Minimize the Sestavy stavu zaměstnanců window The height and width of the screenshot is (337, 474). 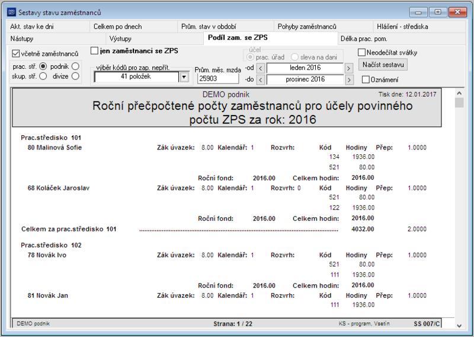click(418, 12)
